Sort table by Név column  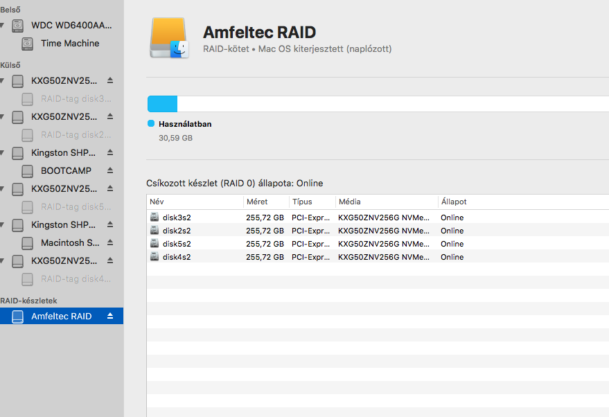pyautogui.click(x=195, y=202)
